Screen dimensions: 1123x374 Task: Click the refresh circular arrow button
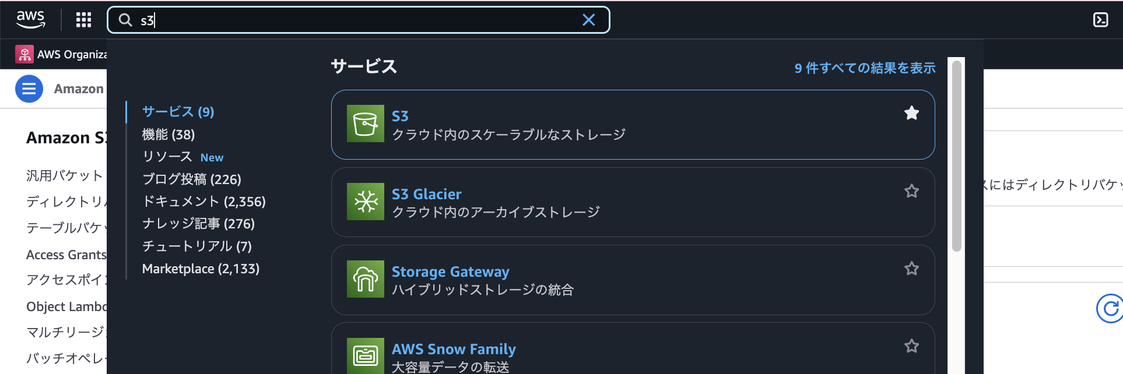(x=1110, y=309)
